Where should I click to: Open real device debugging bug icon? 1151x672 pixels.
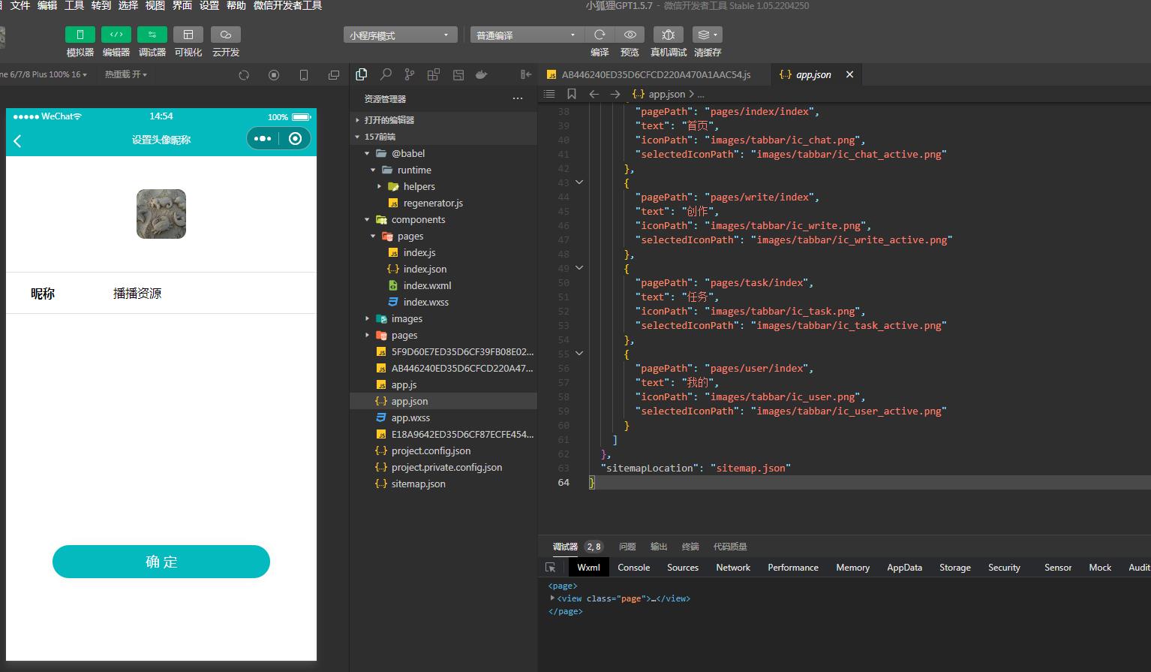[x=669, y=35]
